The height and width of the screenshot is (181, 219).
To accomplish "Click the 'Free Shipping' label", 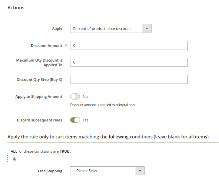I will [x=50, y=171].
